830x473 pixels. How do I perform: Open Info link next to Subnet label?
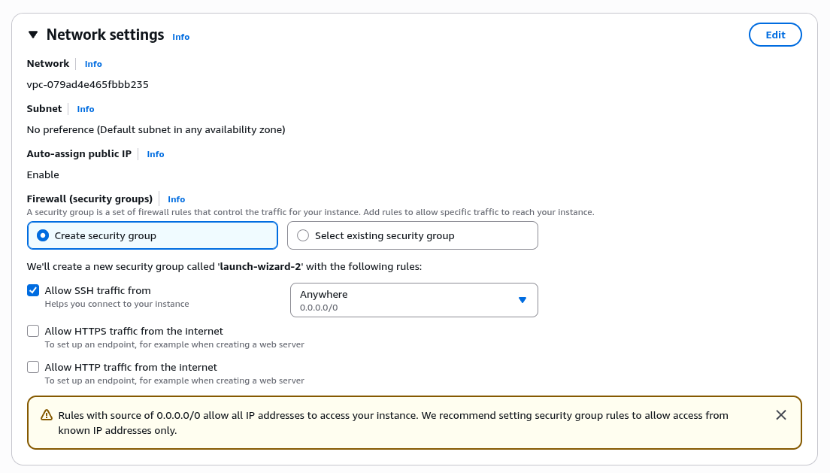point(86,109)
